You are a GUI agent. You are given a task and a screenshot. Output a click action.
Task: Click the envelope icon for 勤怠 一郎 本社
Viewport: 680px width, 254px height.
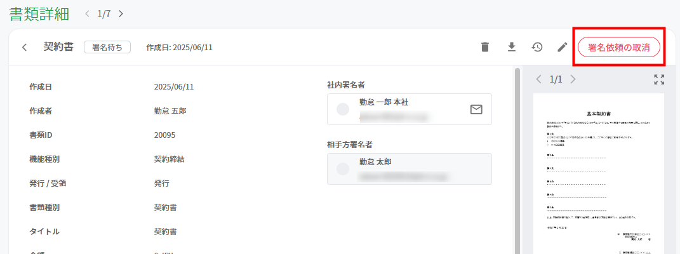coord(476,110)
